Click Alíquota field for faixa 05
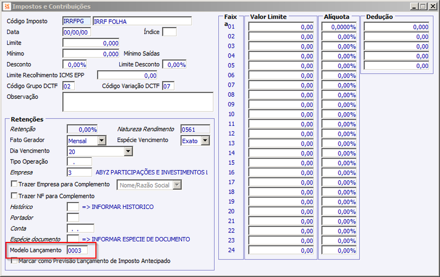This screenshot has width=440, height=277. (339, 66)
